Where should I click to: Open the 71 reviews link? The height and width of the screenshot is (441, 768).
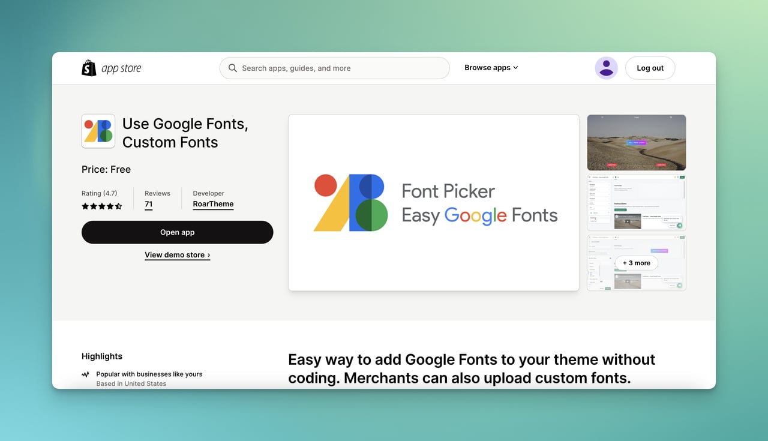pos(148,204)
